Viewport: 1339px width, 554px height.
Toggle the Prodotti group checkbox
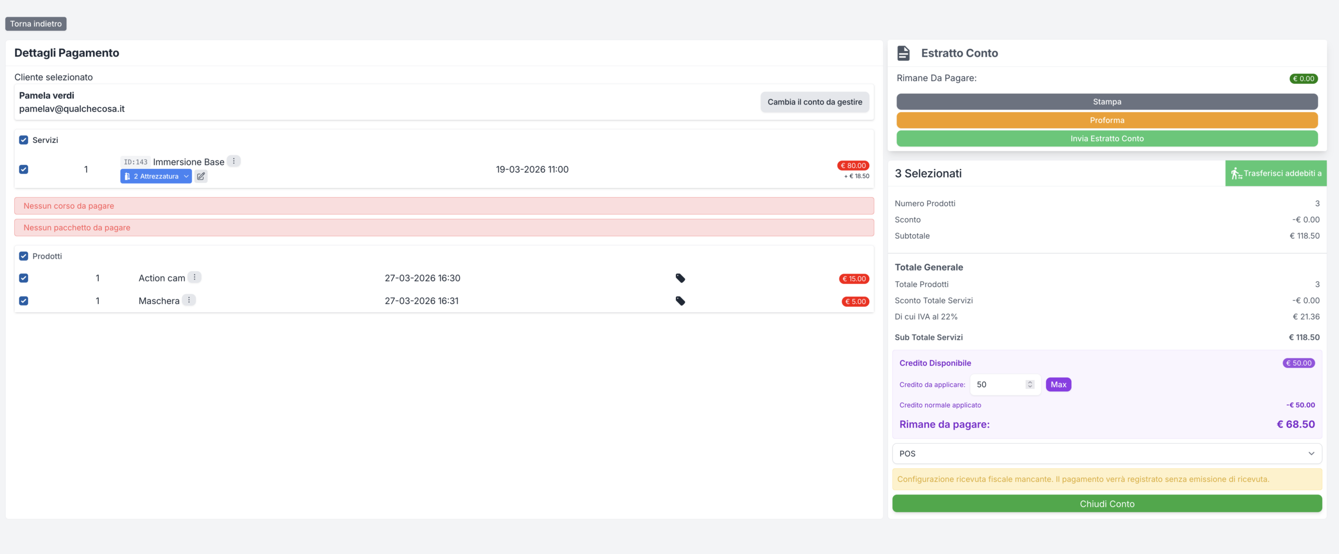tap(24, 256)
